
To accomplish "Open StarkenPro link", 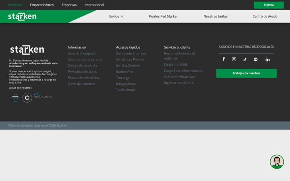I will pos(124,72).
